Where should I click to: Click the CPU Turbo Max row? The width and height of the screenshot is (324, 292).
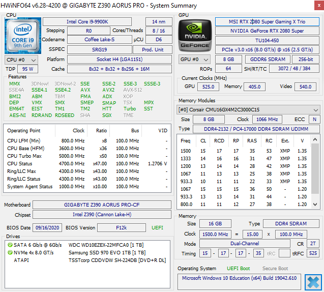[87, 156]
